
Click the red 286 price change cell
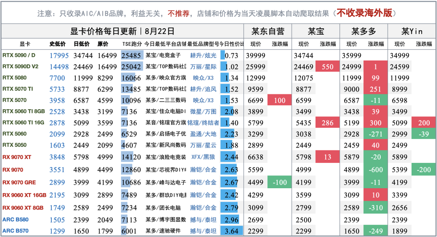coord(327,123)
